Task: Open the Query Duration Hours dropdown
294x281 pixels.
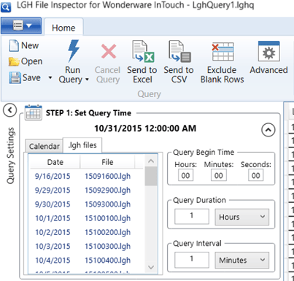Action: pyautogui.click(x=242, y=217)
